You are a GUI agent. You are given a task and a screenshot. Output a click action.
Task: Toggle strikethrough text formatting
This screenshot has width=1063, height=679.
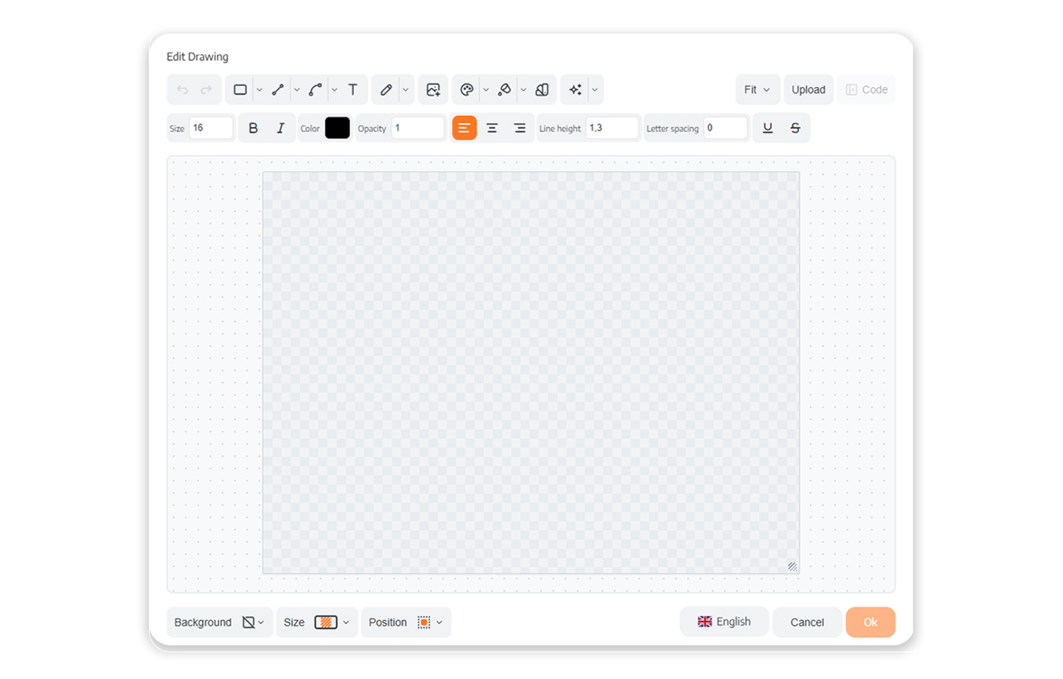point(795,128)
